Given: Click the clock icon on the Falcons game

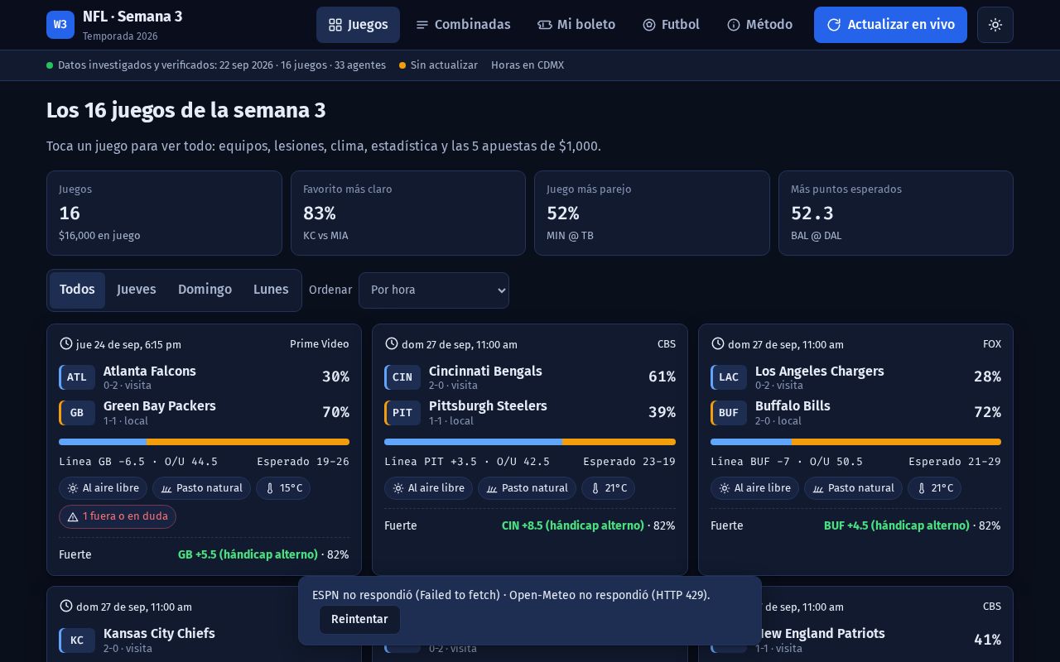Looking at the screenshot, I should click(x=65, y=343).
